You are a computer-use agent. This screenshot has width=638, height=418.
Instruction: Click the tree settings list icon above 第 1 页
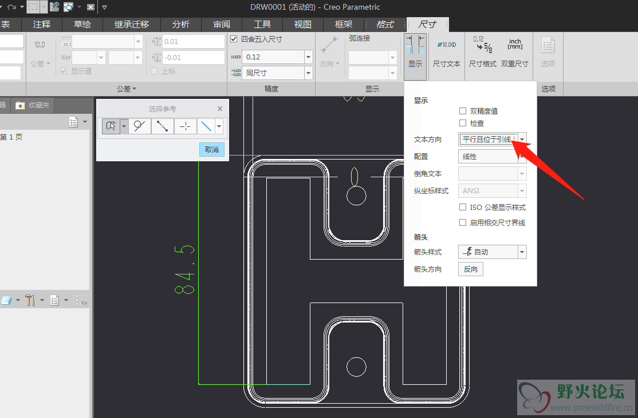pos(73,122)
